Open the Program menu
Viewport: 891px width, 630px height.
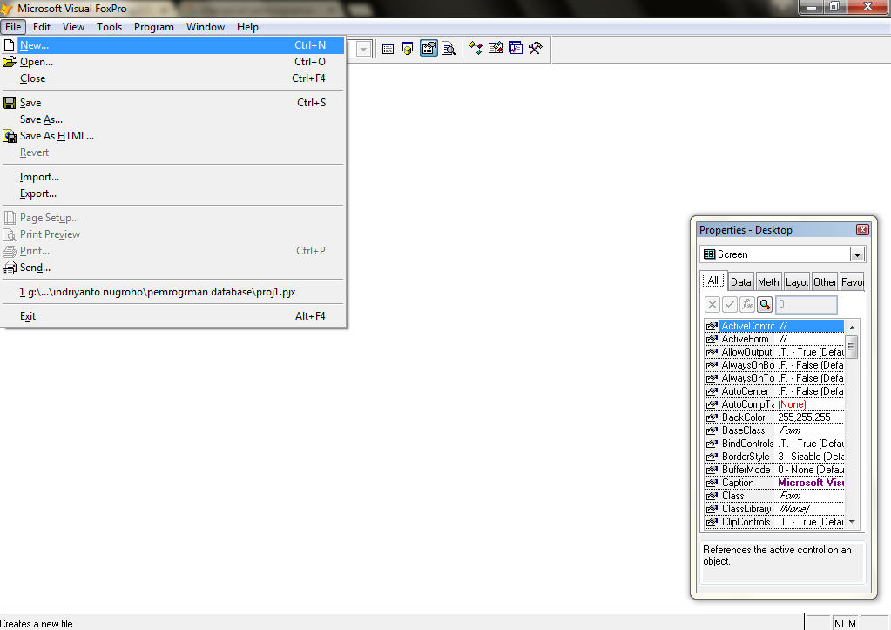pyautogui.click(x=154, y=27)
